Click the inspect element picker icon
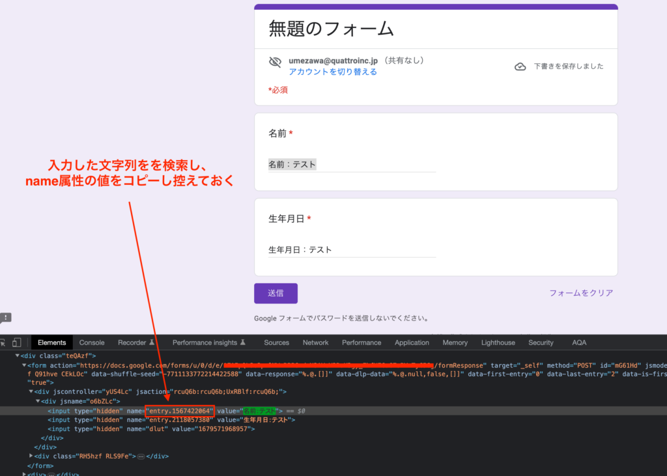The image size is (667, 476). (3, 343)
